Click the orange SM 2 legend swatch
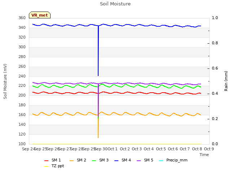Viewport: 231px width, 173px height. (x=72, y=161)
